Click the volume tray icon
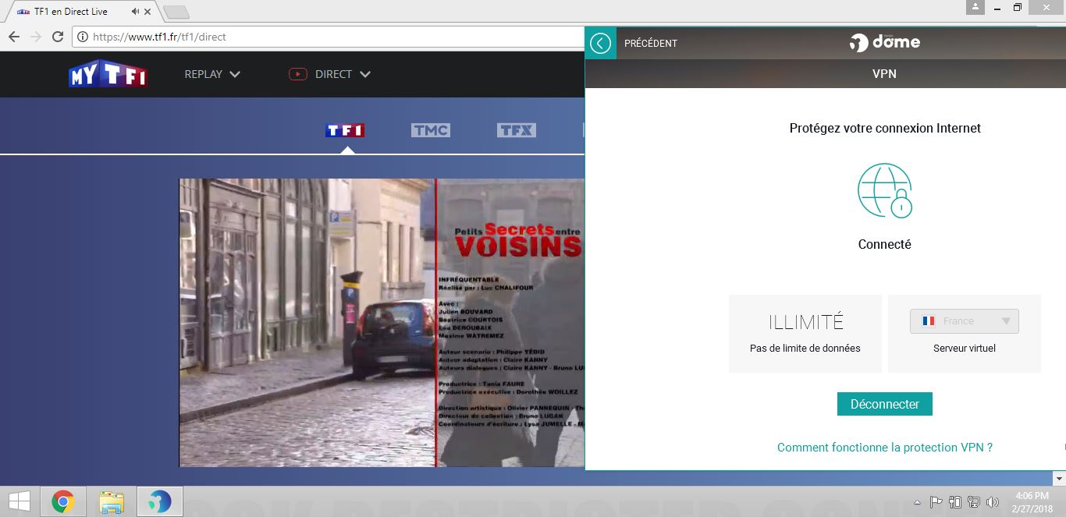Viewport: 1066px width, 517px height. click(993, 502)
